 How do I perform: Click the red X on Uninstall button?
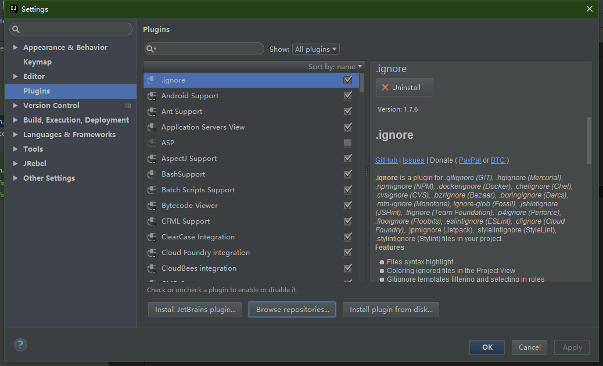coord(385,87)
